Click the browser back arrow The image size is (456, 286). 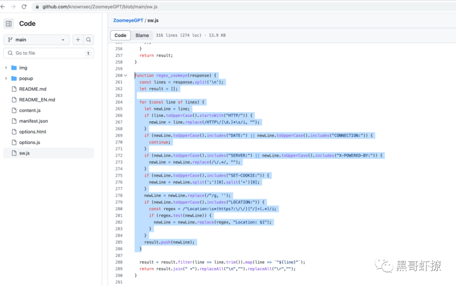[3, 6]
